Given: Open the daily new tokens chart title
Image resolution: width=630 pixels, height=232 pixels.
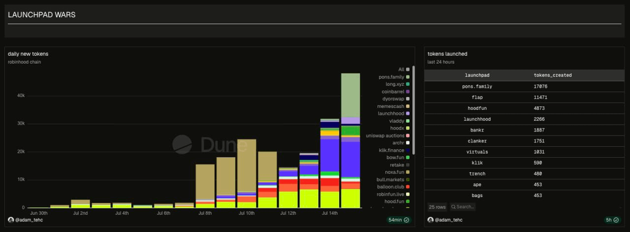Looking at the screenshot, I should click(28, 54).
